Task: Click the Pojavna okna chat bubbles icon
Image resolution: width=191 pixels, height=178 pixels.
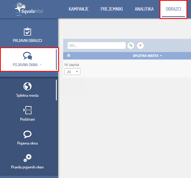Action: [x=27, y=56]
